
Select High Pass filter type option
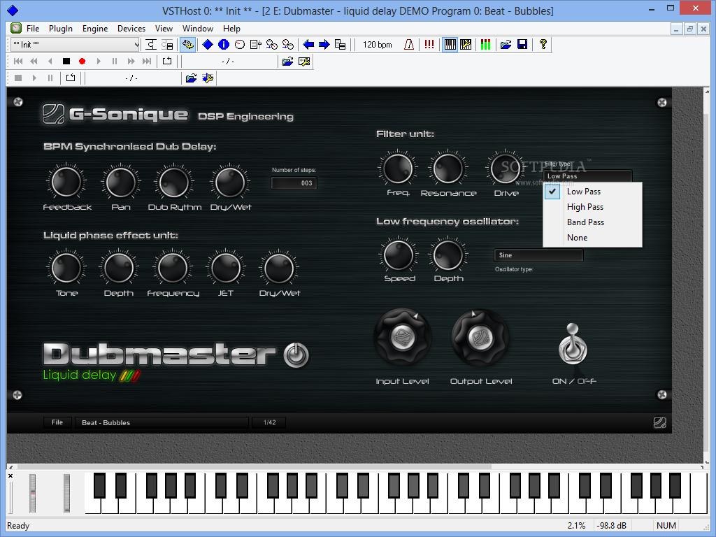(x=593, y=207)
